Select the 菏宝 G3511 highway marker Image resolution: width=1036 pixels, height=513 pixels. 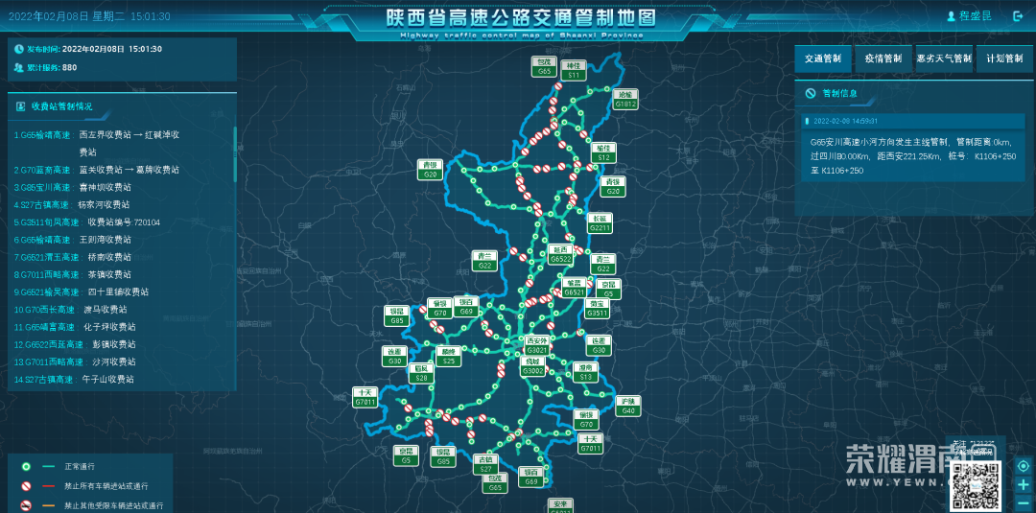pos(598,309)
